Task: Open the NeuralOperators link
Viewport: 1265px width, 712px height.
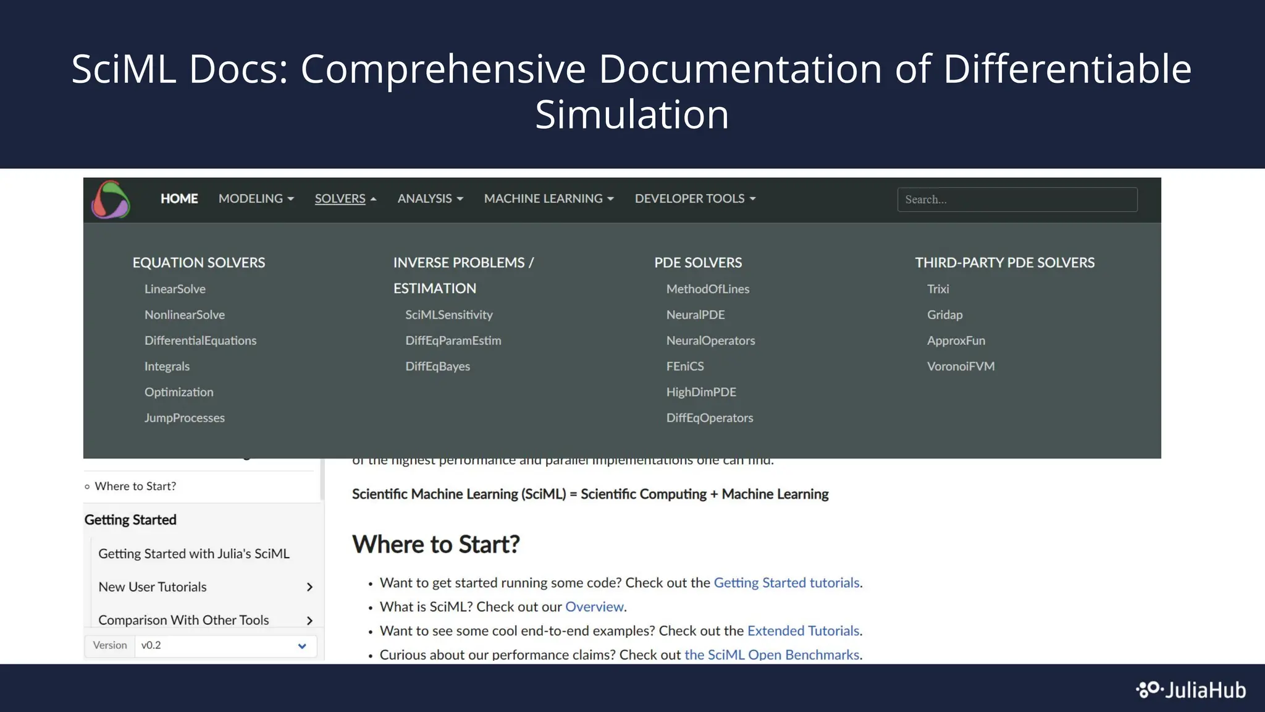Action: click(711, 341)
